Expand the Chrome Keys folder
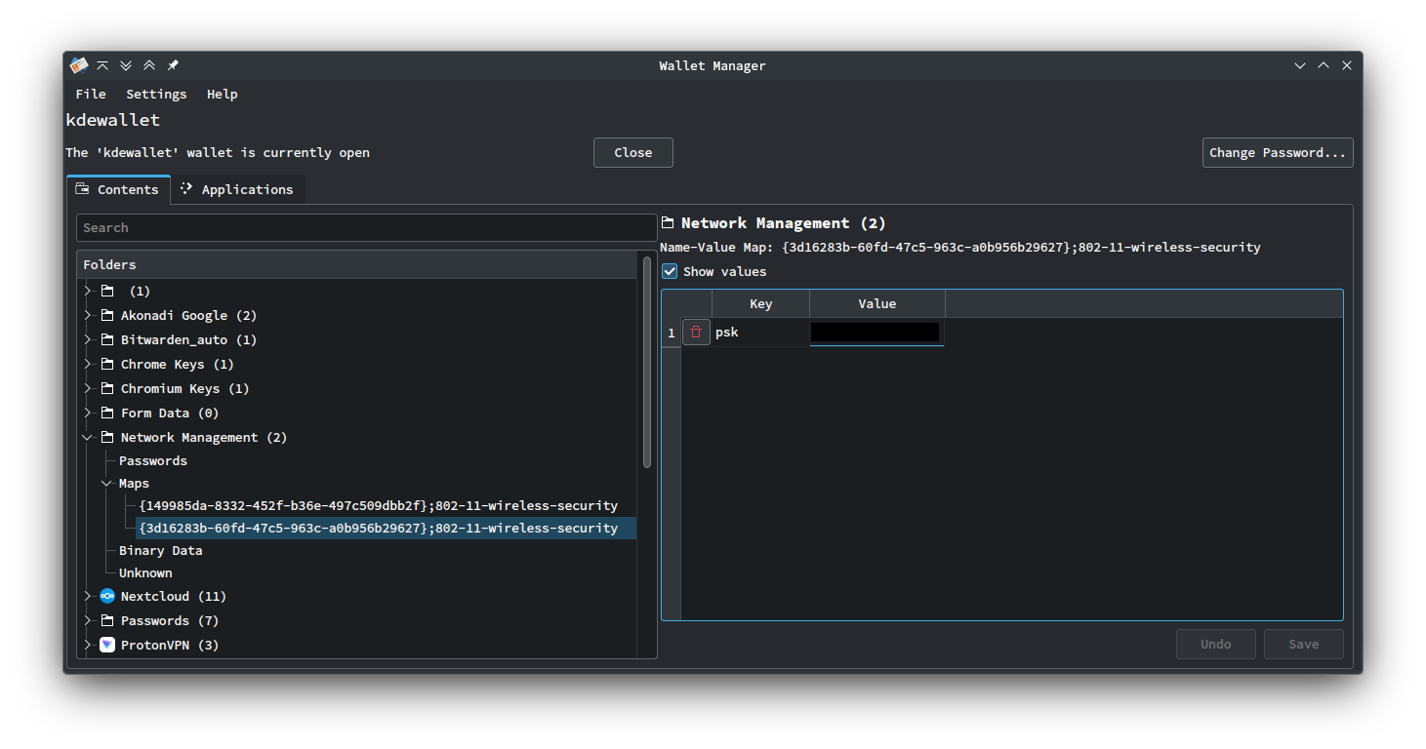This screenshot has height=749, width=1426. (x=88, y=364)
